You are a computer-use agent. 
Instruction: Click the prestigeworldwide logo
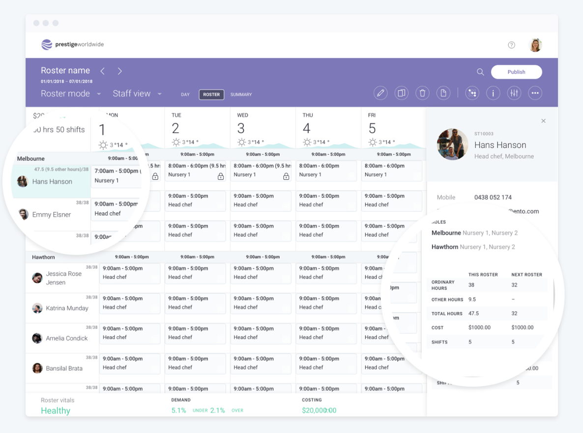(x=72, y=45)
